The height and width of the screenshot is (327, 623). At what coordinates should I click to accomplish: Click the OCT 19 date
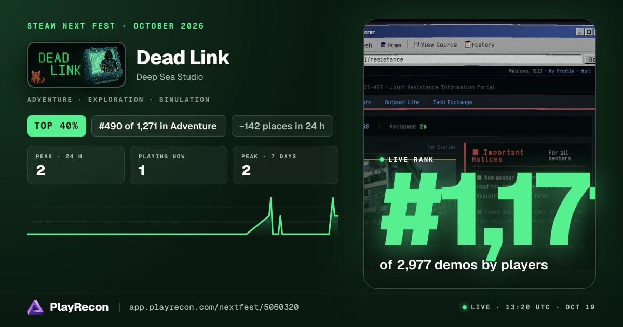580,307
